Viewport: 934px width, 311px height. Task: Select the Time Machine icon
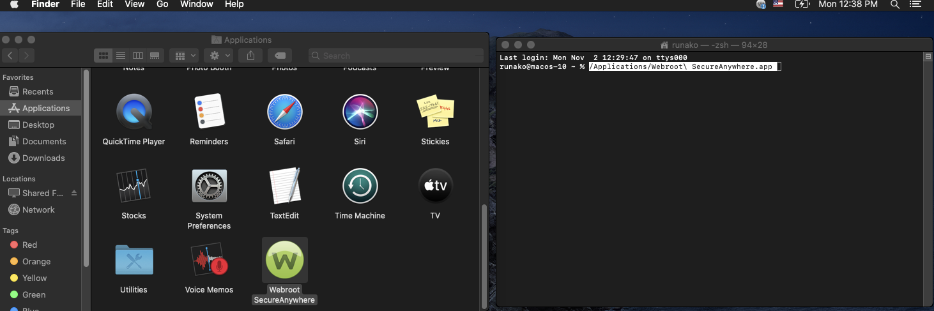360,186
